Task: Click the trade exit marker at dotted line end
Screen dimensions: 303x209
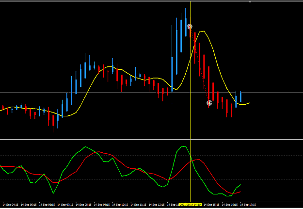Action: pos(209,103)
